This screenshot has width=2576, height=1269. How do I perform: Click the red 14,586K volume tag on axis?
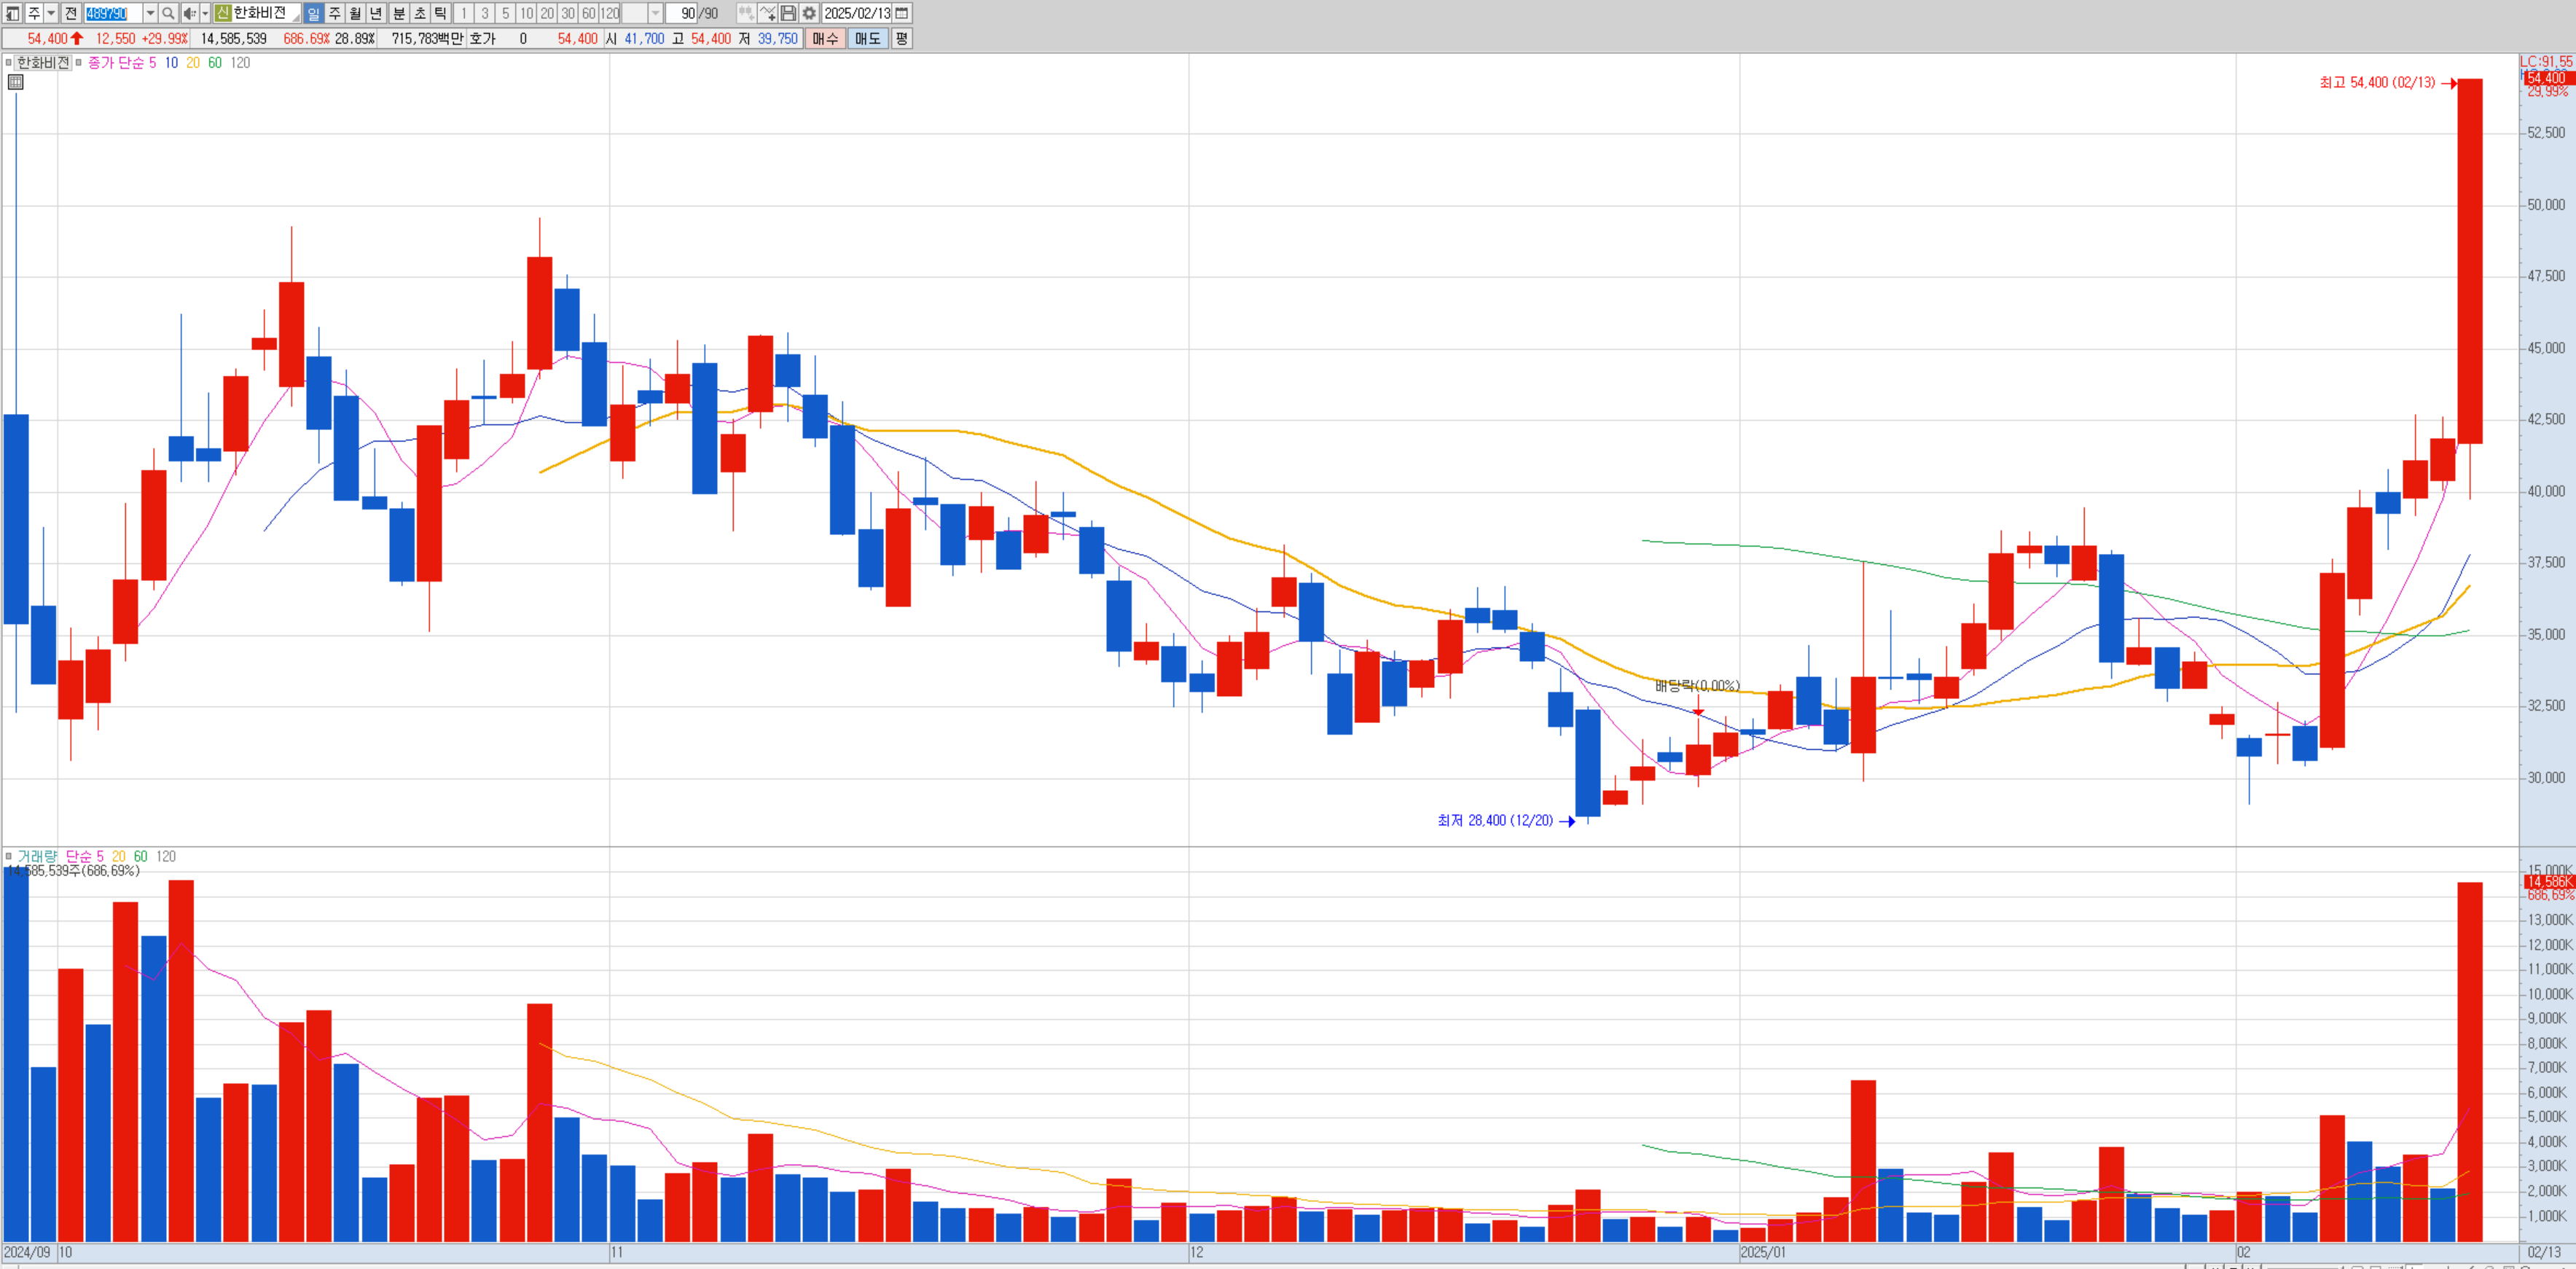[2548, 881]
